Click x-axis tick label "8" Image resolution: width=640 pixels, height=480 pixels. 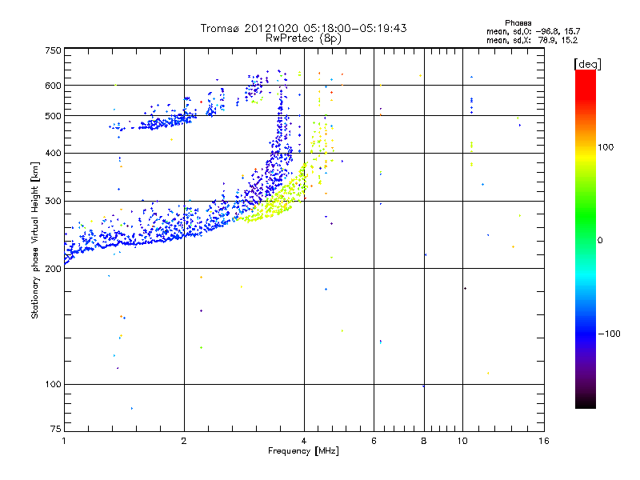(x=424, y=441)
